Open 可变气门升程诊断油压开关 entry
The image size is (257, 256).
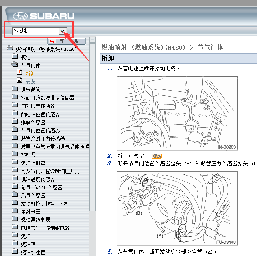pos(50,171)
